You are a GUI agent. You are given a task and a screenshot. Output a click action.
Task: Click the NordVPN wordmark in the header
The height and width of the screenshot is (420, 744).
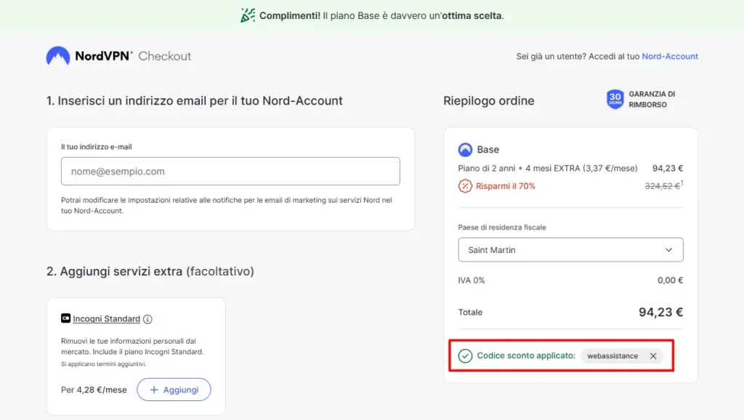103,56
